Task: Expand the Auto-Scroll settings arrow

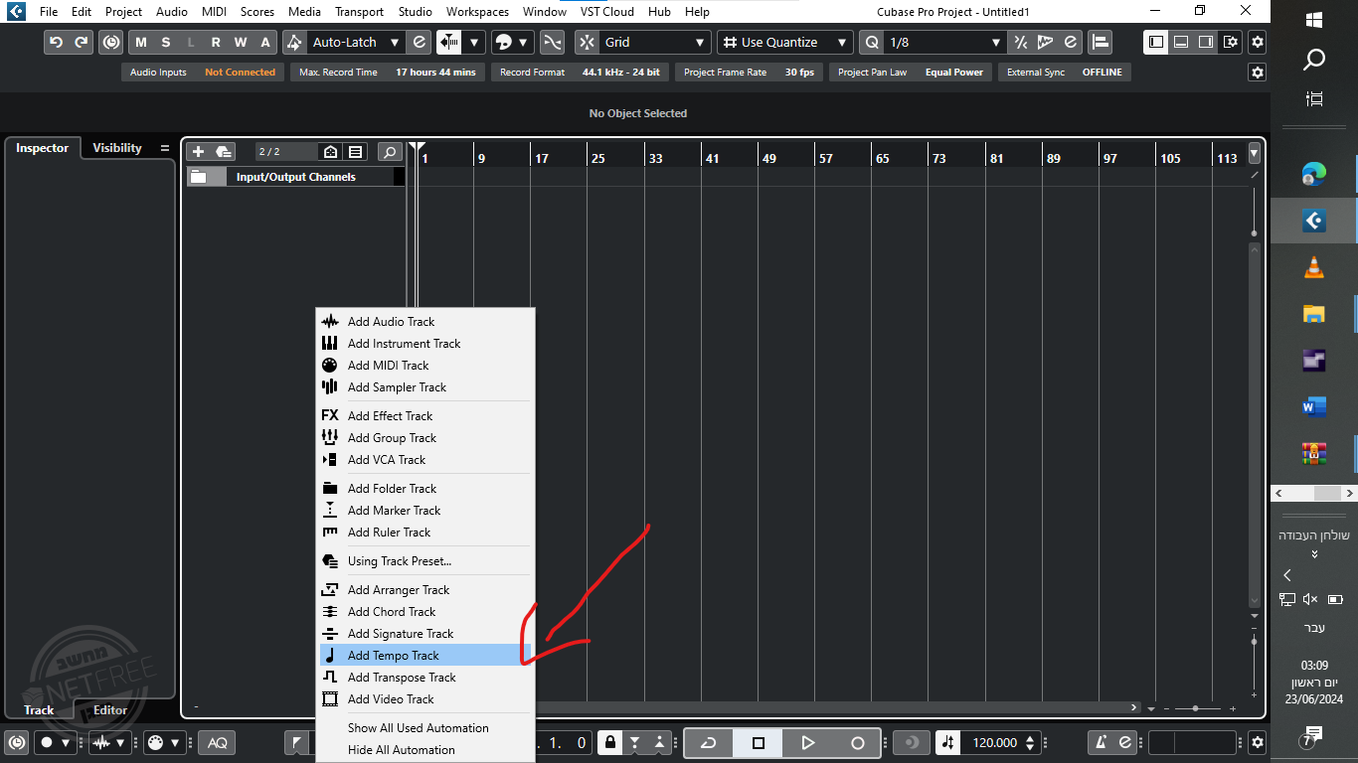Action: [x=474, y=43]
